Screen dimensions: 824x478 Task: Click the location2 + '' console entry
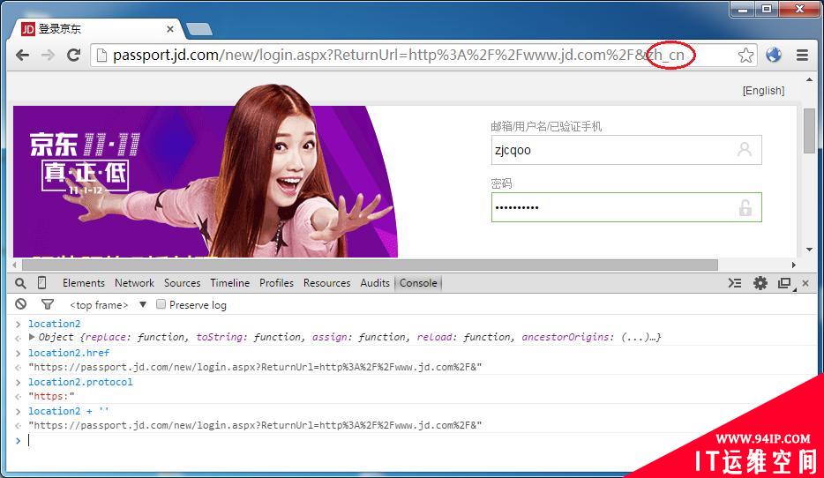click(x=68, y=411)
